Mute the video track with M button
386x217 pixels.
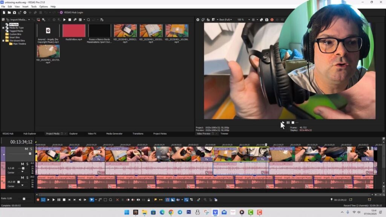click(26, 149)
